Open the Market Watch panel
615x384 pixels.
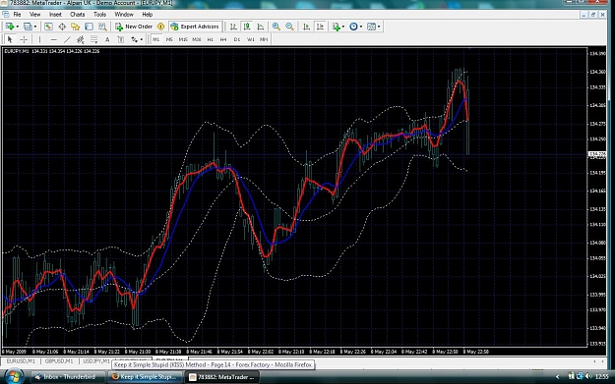(48, 27)
